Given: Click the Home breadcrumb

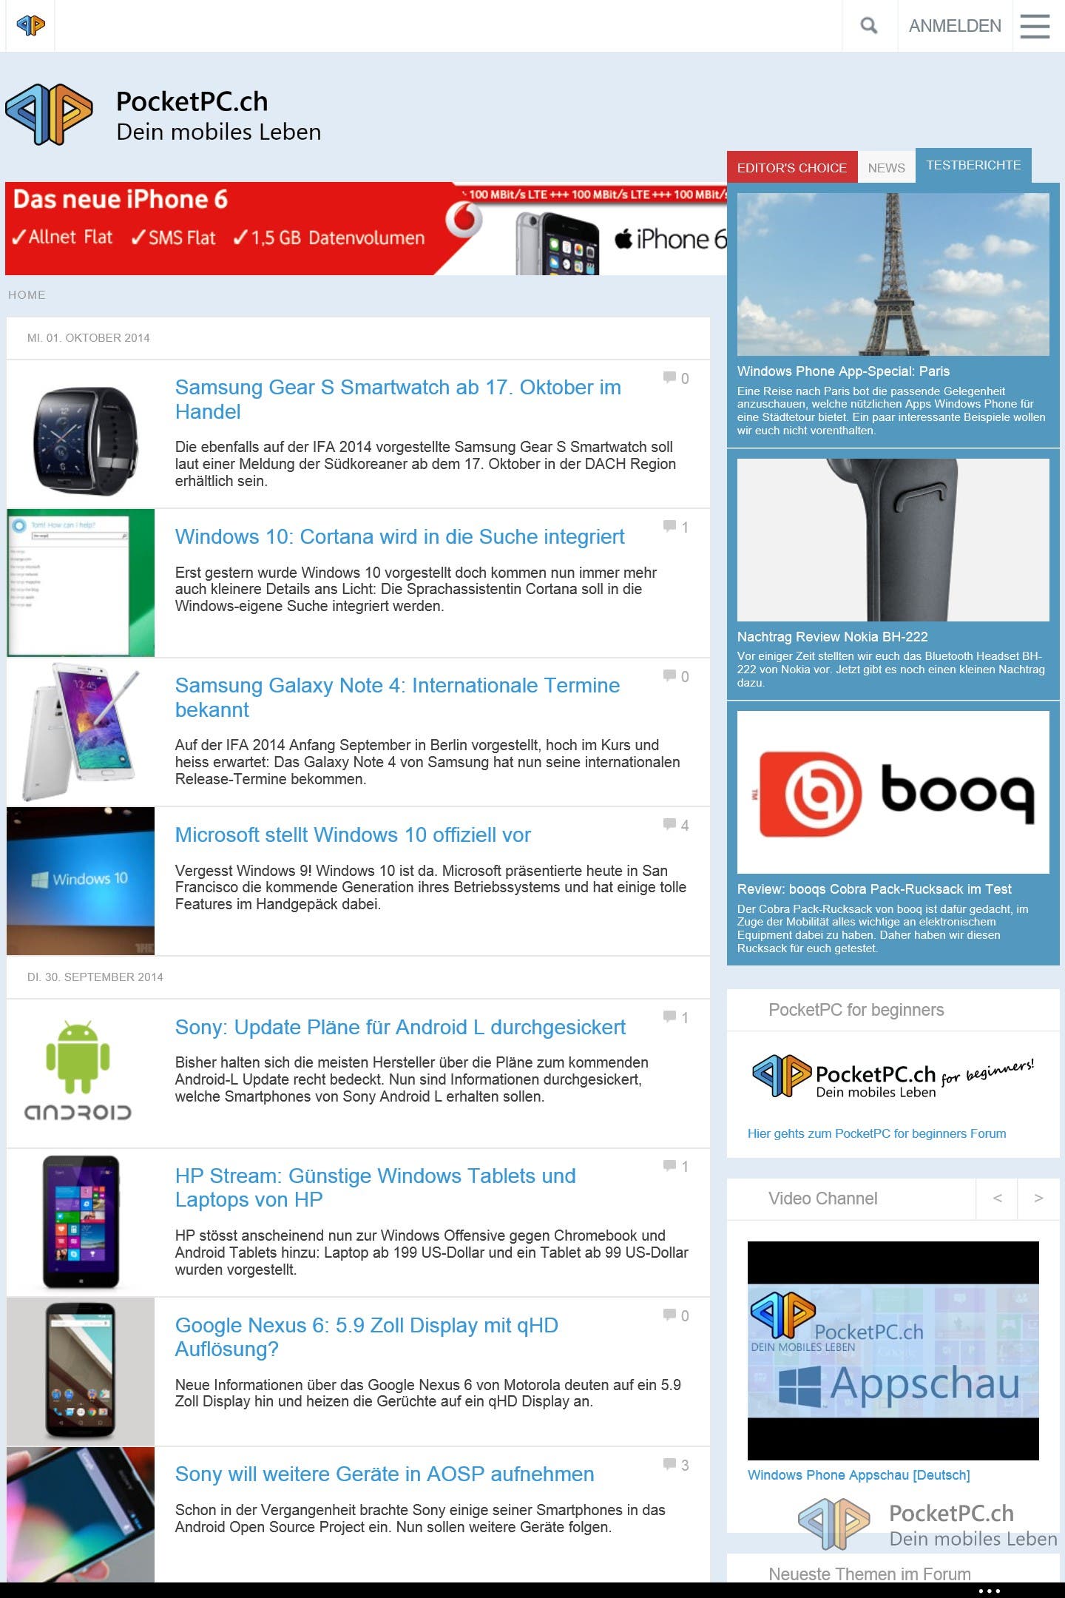Looking at the screenshot, I should point(27,294).
